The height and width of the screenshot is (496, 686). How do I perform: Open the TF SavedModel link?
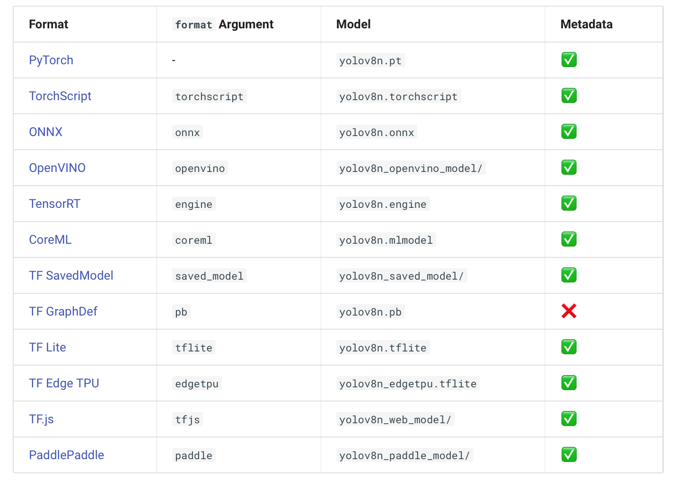click(x=71, y=275)
